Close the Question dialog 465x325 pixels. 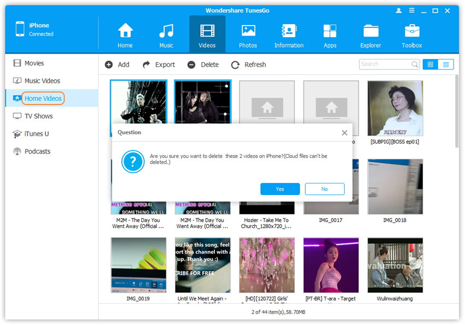pos(344,133)
